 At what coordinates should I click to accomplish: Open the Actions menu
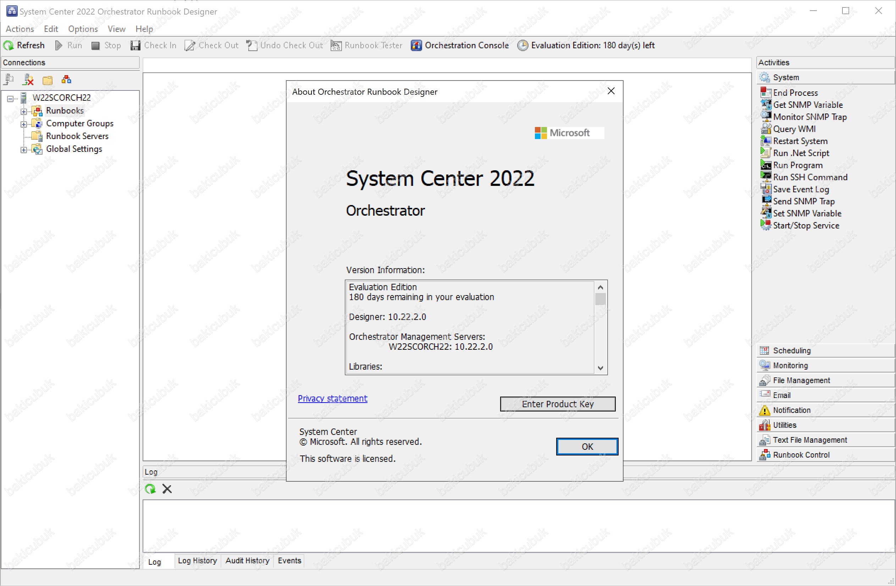tap(20, 29)
